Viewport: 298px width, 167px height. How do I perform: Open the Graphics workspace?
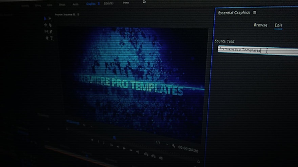pyautogui.click(x=90, y=4)
